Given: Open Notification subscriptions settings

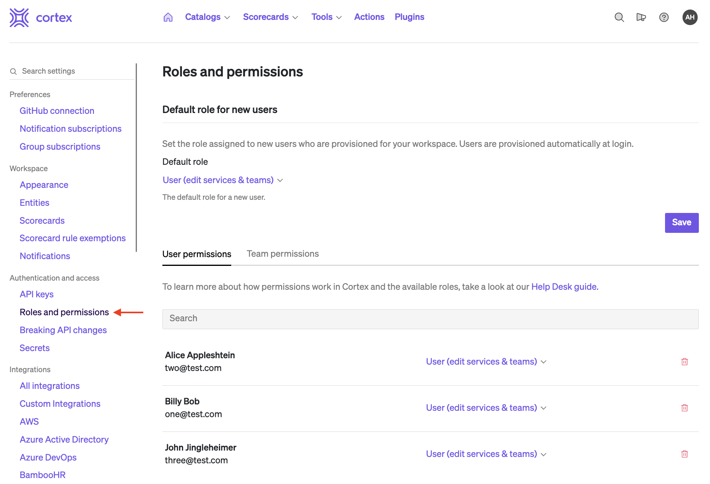Looking at the screenshot, I should pos(70,129).
